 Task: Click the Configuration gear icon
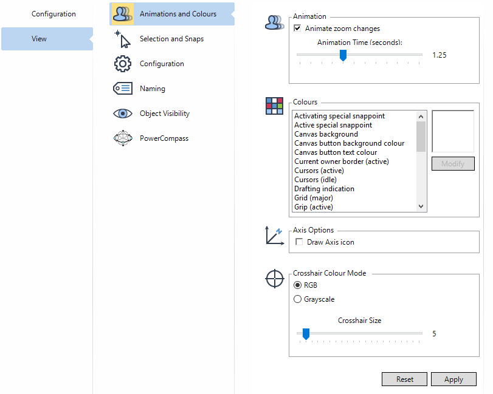point(123,64)
